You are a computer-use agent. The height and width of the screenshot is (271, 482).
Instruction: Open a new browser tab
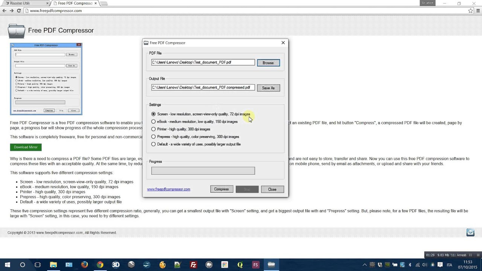click(x=104, y=3)
